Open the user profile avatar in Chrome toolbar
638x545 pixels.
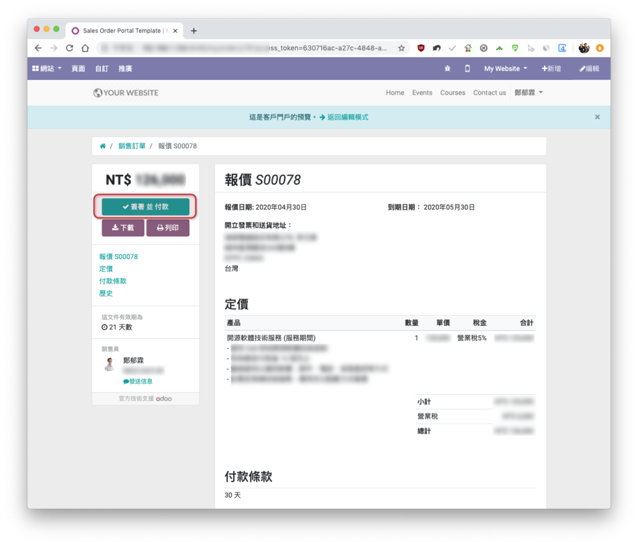tap(584, 48)
